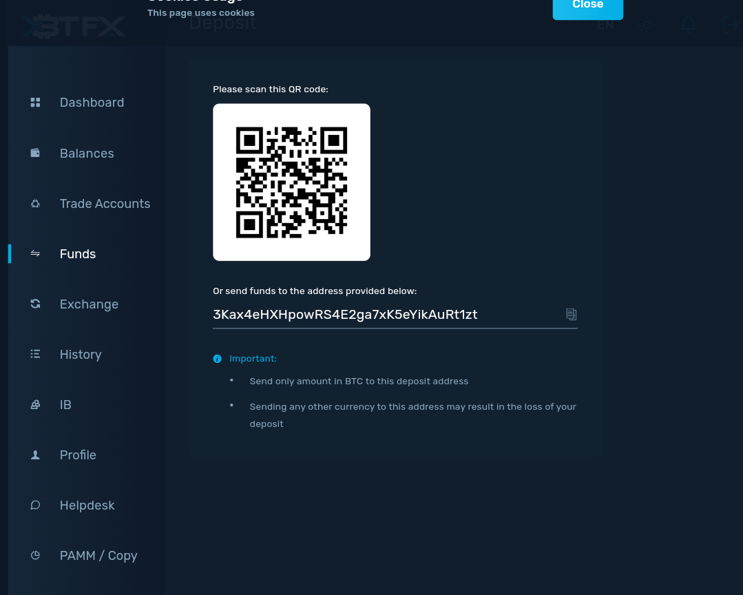The image size is (743, 595).
Task: Open the EN language selector
Action: point(605,25)
